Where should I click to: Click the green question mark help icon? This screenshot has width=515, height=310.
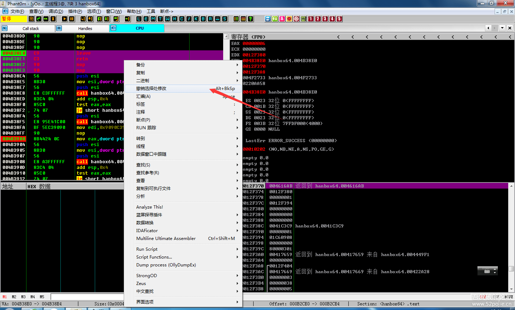[250, 19]
